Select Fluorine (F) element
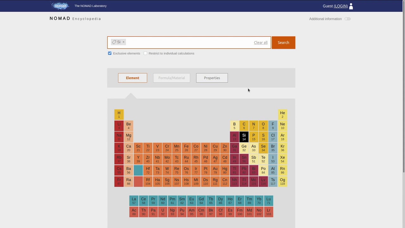Screen dimensions: 405x228 point(273,126)
